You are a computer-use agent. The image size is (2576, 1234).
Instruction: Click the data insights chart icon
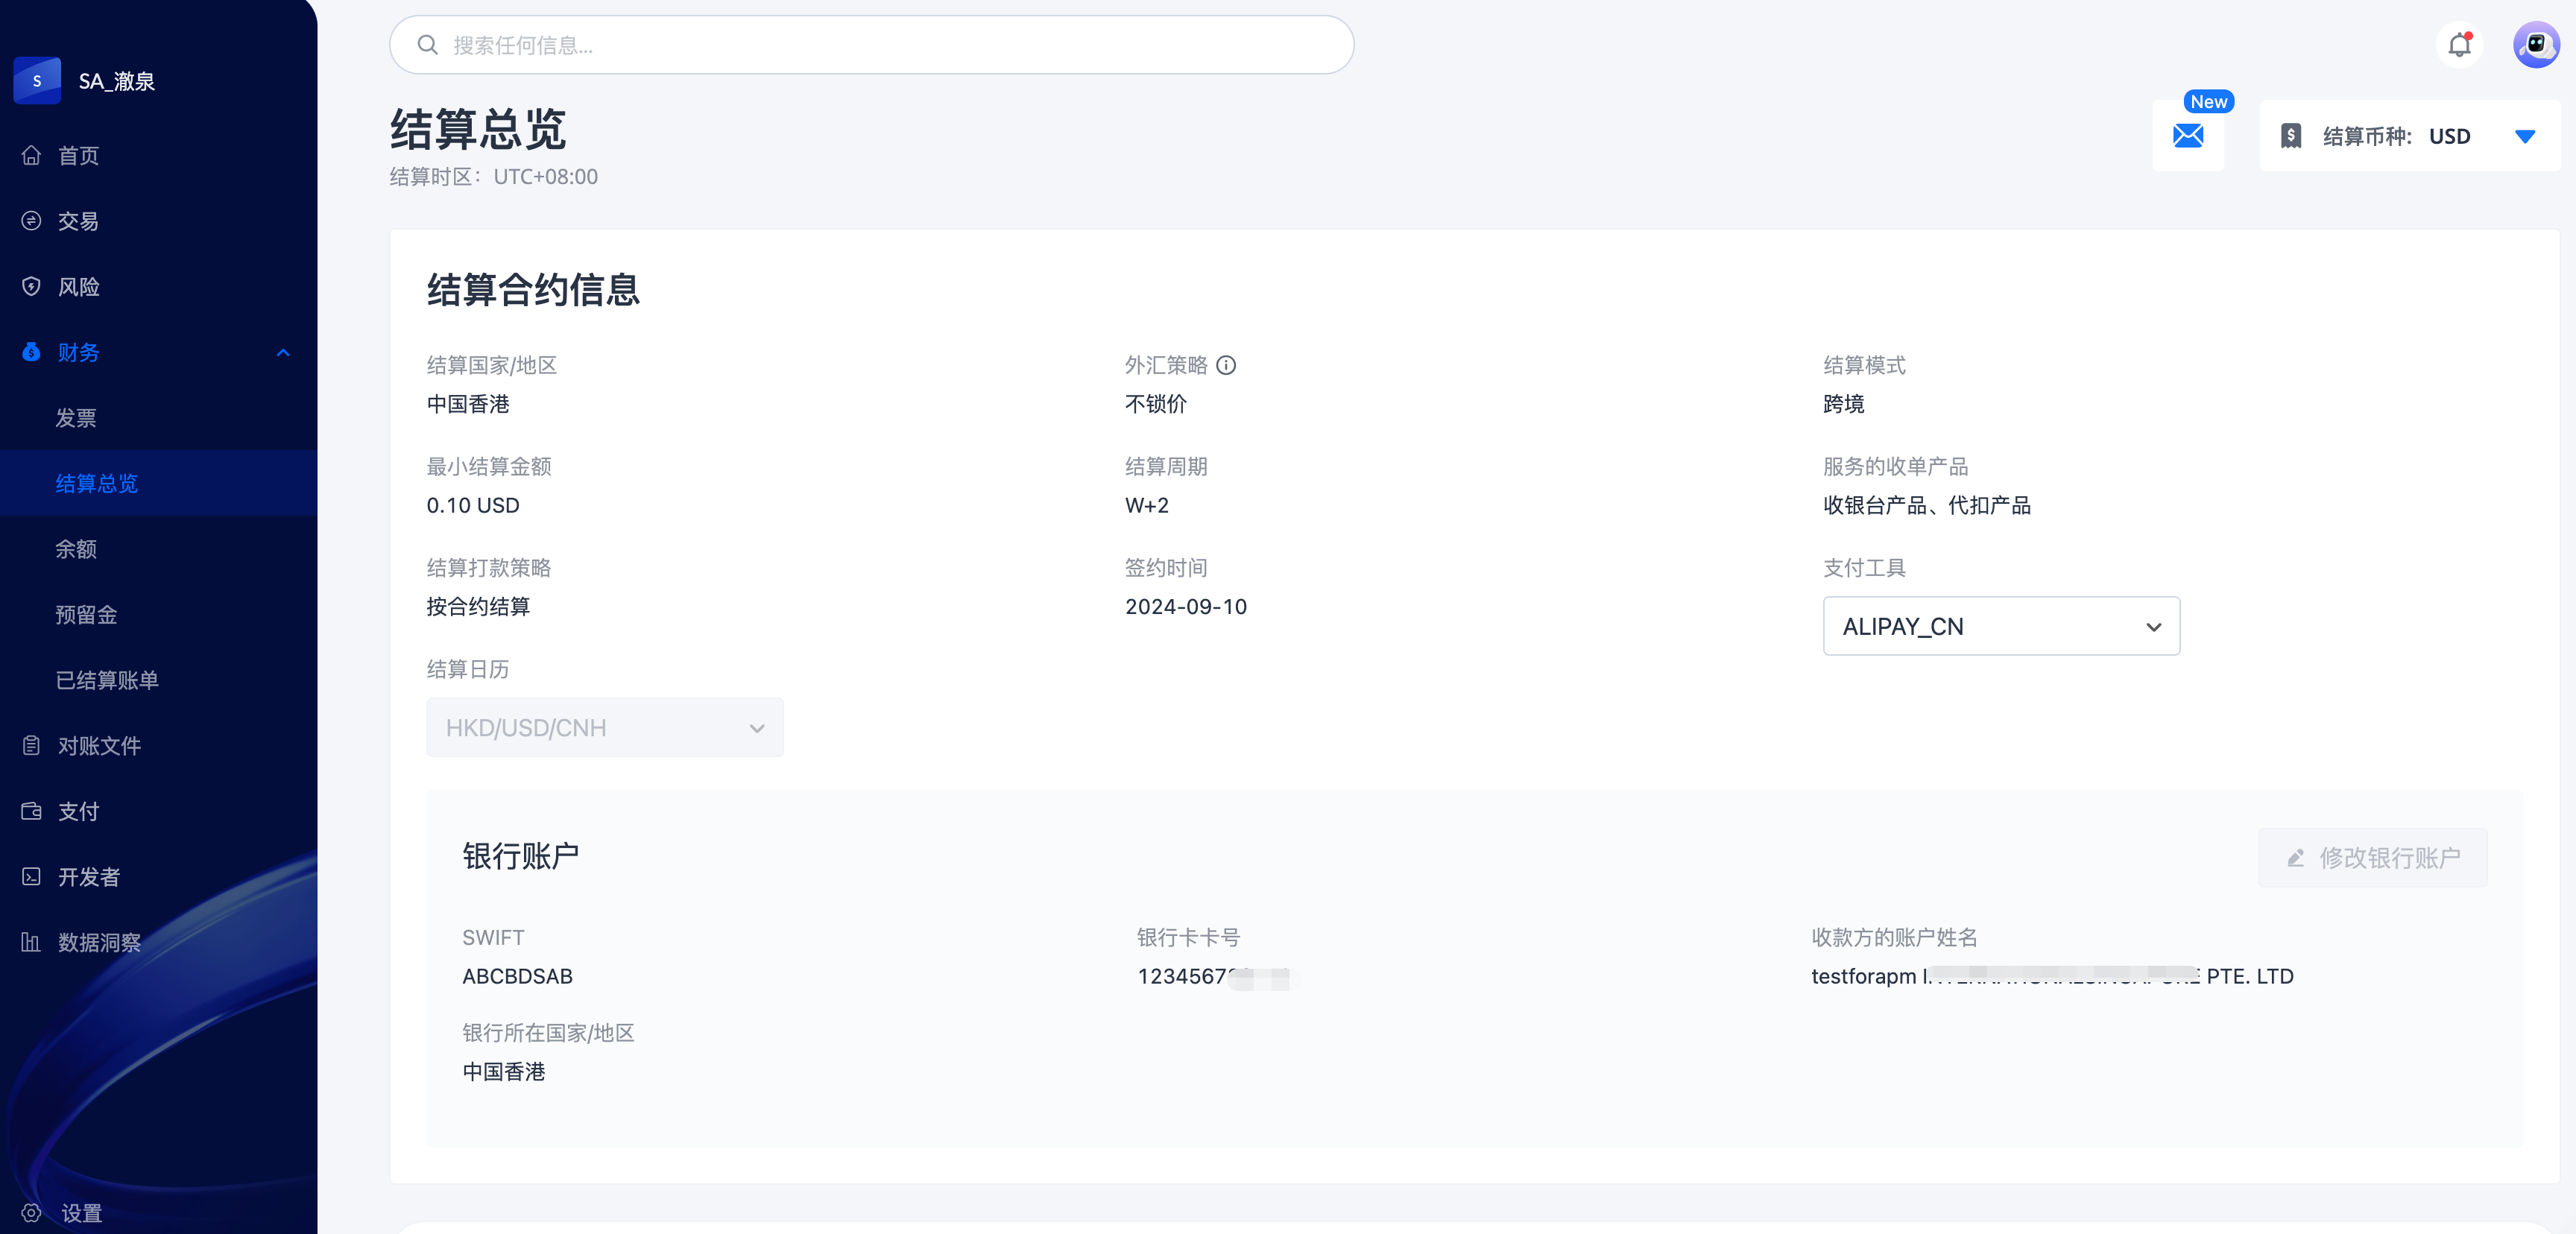pyautogui.click(x=32, y=942)
